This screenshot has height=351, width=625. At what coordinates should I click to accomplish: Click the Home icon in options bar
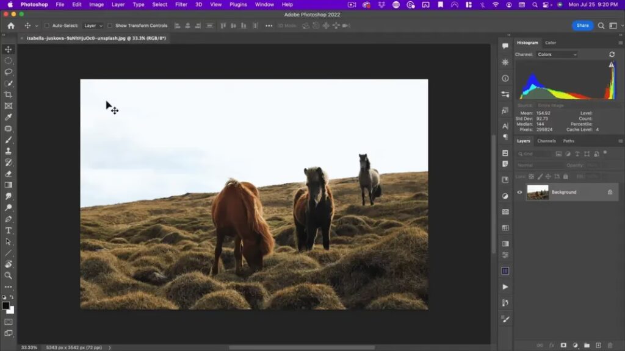(11, 26)
